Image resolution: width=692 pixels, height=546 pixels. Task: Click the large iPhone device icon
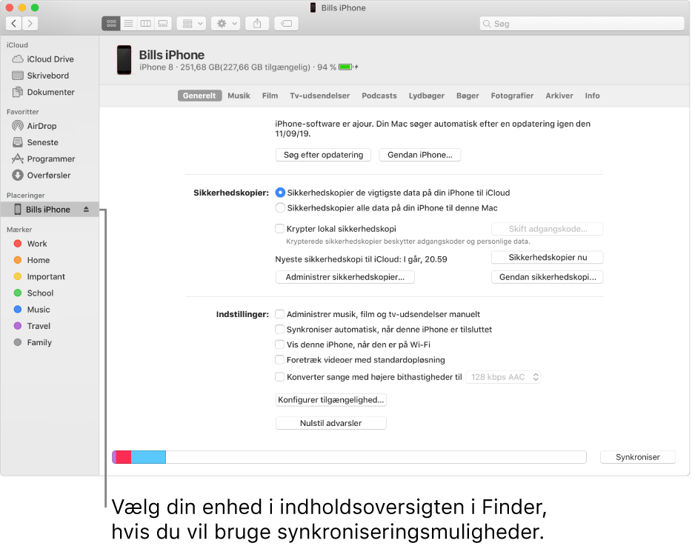(x=124, y=60)
